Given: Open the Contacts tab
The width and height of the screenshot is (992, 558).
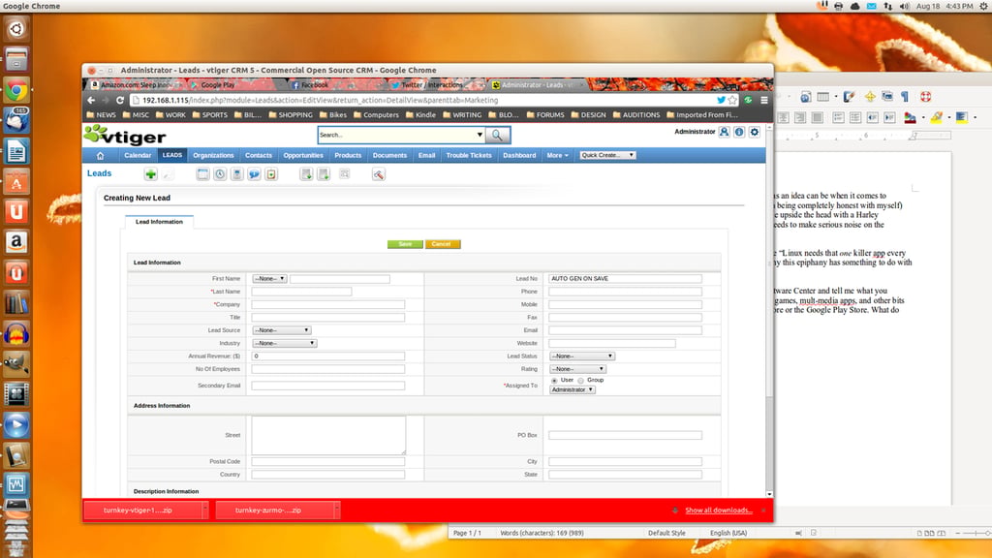Looking at the screenshot, I should coord(258,155).
